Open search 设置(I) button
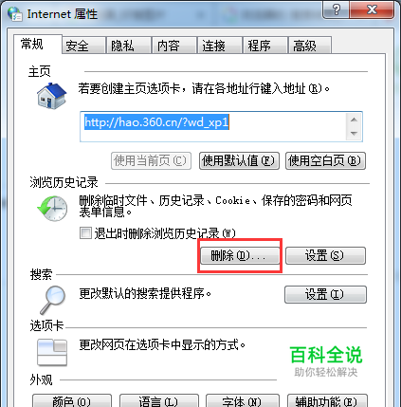This screenshot has width=401, height=407. (325, 294)
